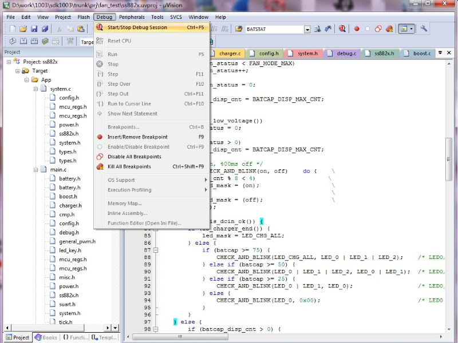
Task: Click the Batch Build toolbar icon
Action: (45, 41)
